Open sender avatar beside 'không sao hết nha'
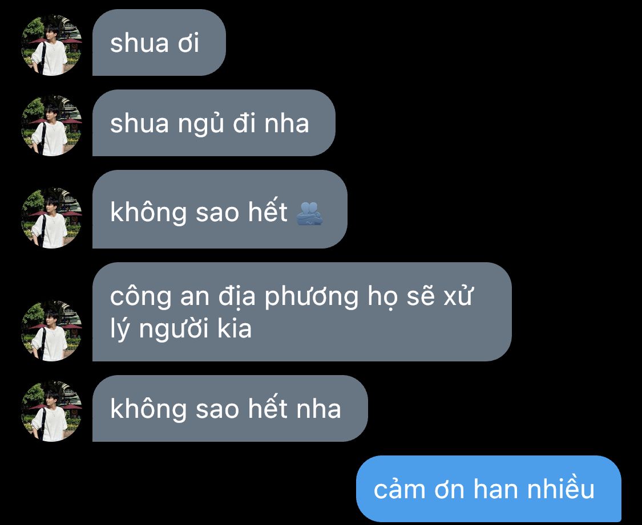 [x=51, y=411]
